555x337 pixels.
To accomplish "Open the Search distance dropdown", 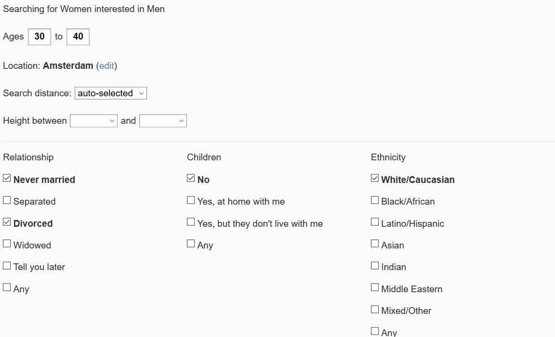I will click(111, 93).
